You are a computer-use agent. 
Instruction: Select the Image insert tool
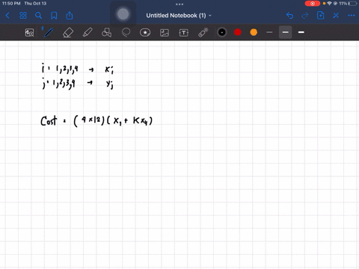(165, 33)
